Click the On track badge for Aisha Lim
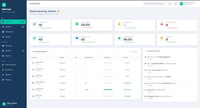Viewport: 200px width, 108px height. click(x=127, y=96)
